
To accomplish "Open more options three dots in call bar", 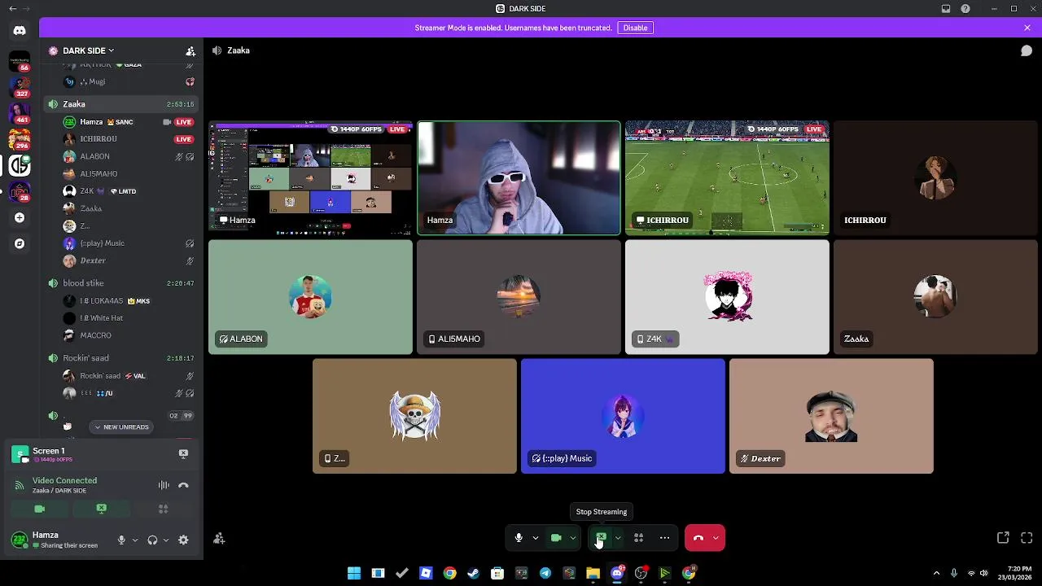I will click(664, 538).
